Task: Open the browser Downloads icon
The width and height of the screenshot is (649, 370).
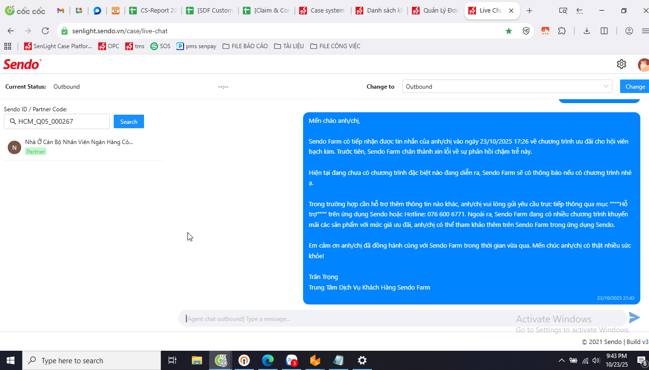Action: [x=587, y=31]
